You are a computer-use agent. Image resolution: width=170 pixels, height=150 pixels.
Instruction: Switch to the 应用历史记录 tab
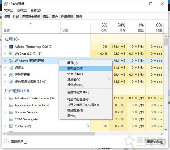coord(31,16)
